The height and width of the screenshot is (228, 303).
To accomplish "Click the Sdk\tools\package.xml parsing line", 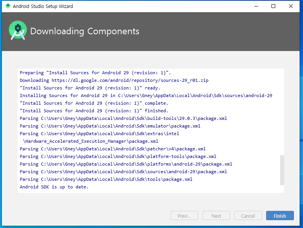I will [106, 179].
